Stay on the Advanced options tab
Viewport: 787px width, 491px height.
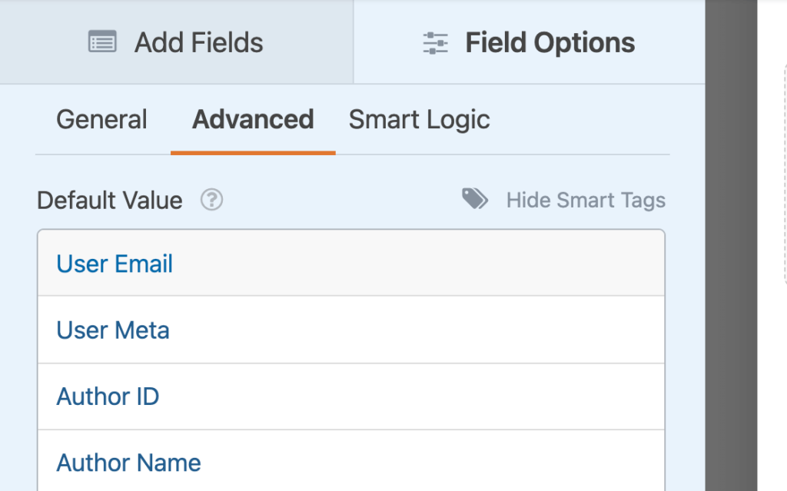tap(253, 119)
